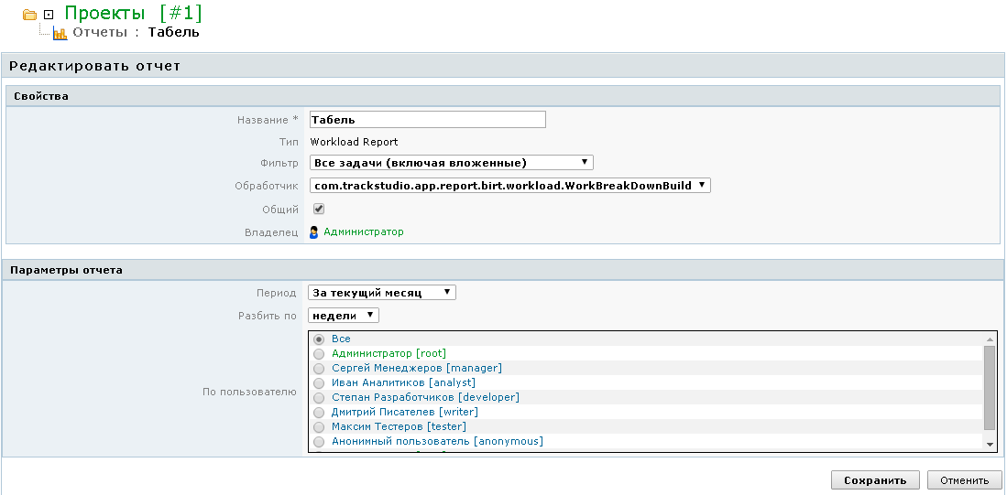Open the Администратор owner link
The width and height of the screenshot is (1007, 495).
(x=364, y=232)
